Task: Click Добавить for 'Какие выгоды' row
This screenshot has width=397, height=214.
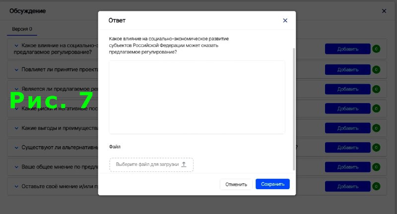Action: pyautogui.click(x=348, y=128)
